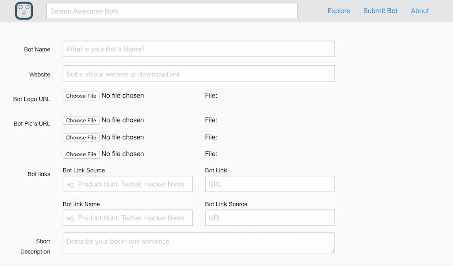453x266 pixels.
Task: Go to the Submit Bot page
Action: [380, 11]
